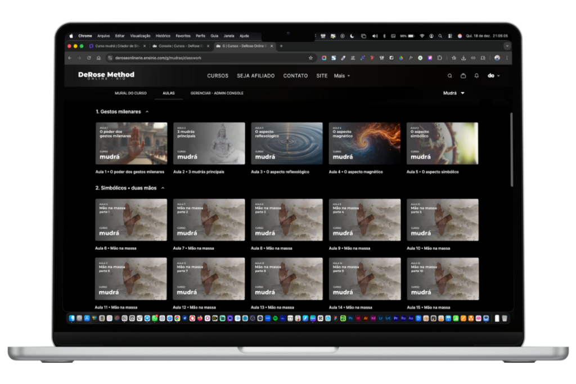Open the site search magnifier icon

coord(449,76)
